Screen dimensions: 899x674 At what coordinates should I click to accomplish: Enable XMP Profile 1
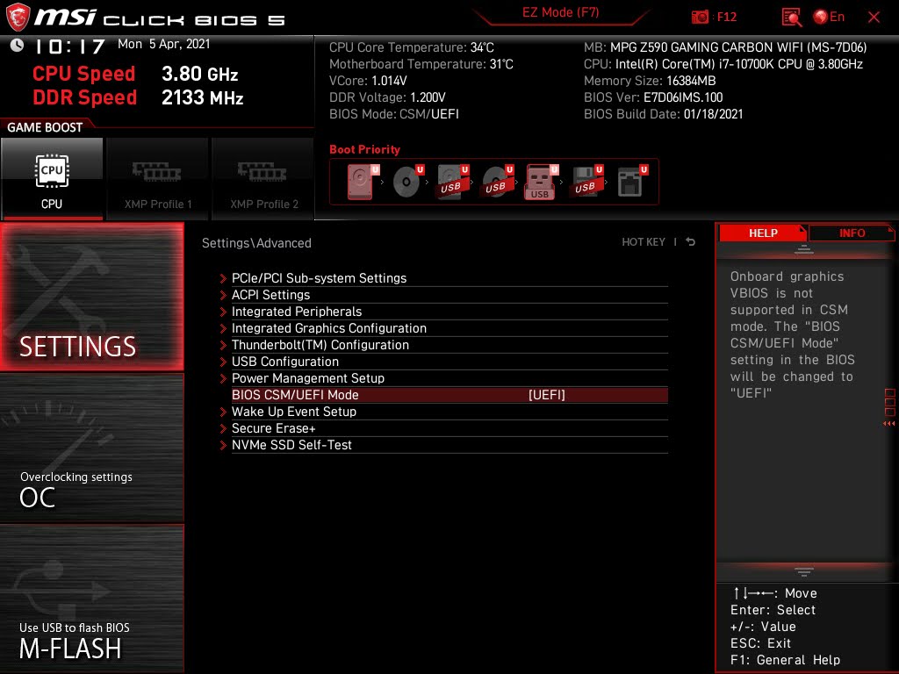click(158, 179)
